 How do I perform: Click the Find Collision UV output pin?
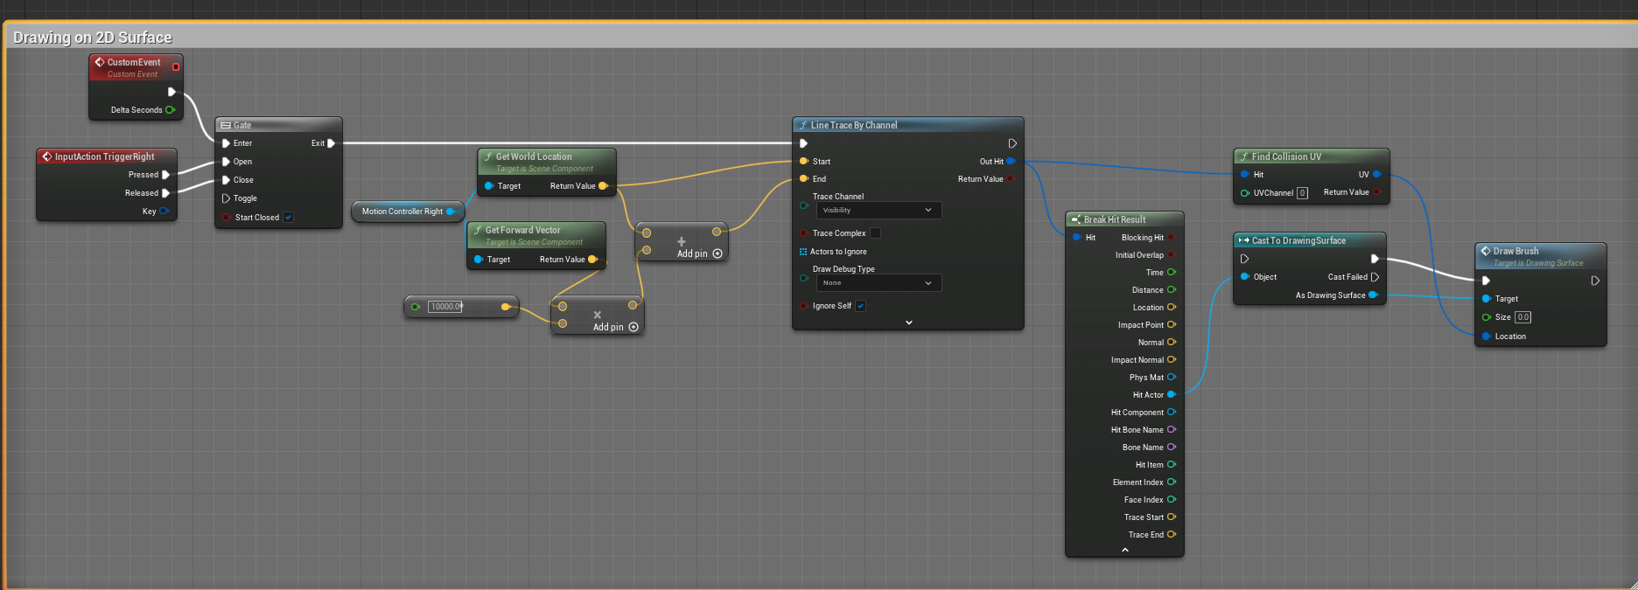1376,175
